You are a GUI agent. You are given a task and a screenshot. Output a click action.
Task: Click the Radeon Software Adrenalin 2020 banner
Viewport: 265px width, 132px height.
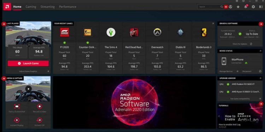pyautogui.click(x=134, y=102)
